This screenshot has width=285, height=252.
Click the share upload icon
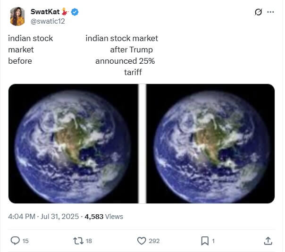coord(268,241)
